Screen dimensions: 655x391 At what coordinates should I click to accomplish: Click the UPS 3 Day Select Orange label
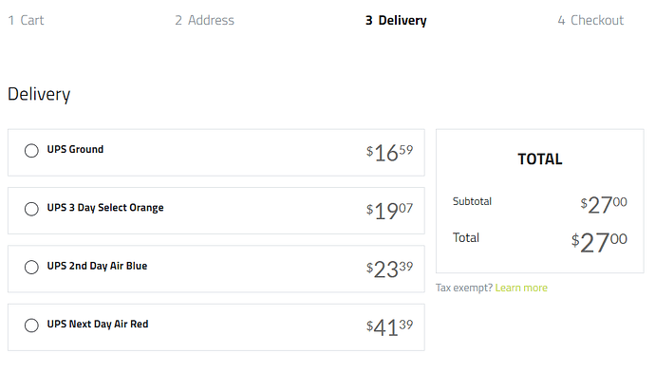104,208
